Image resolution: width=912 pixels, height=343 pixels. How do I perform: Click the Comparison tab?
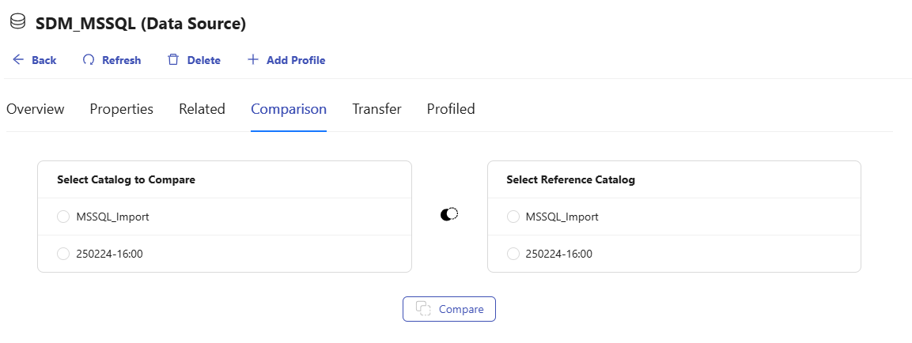coord(289,109)
